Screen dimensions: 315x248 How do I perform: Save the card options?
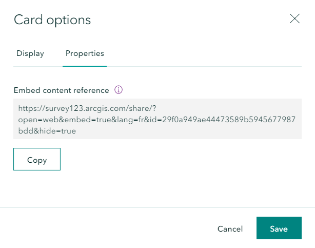click(279, 228)
